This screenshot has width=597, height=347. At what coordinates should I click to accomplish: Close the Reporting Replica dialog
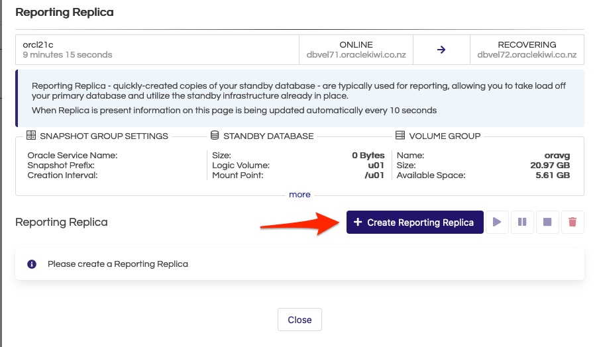pyautogui.click(x=299, y=320)
